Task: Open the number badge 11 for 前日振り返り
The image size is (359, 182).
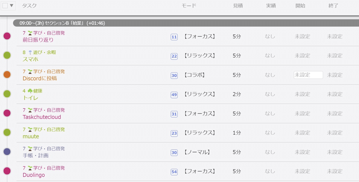Action: [174, 37]
